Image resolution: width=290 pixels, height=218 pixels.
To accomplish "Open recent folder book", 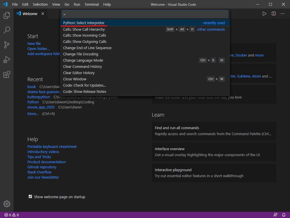I will [x=32, y=87].
